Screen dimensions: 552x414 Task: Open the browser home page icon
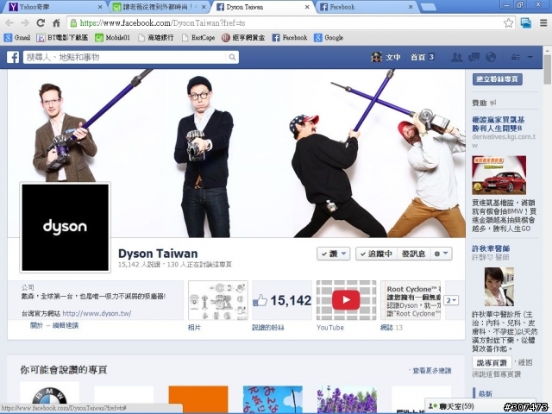[x=56, y=23]
